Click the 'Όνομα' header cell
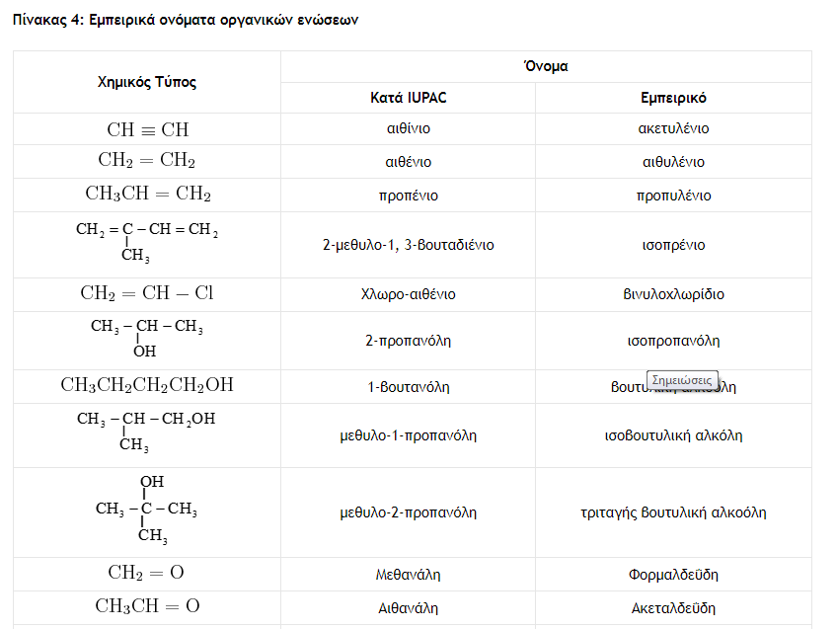The height and width of the screenshot is (629, 837). [x=546, y=67]
